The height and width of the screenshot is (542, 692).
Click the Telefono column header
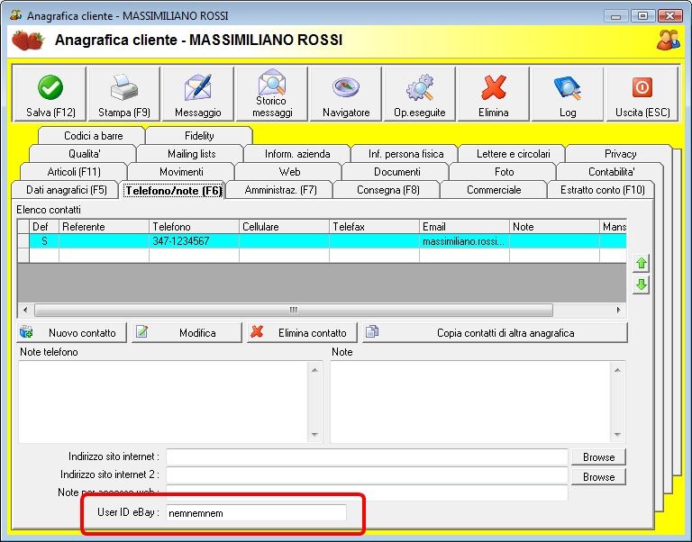click(194, 227)
